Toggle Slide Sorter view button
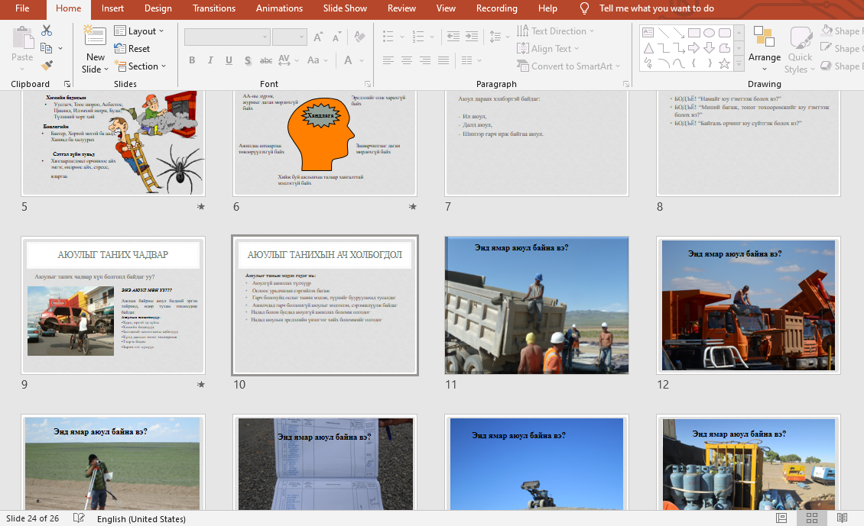864x526 pixels. 811,518
